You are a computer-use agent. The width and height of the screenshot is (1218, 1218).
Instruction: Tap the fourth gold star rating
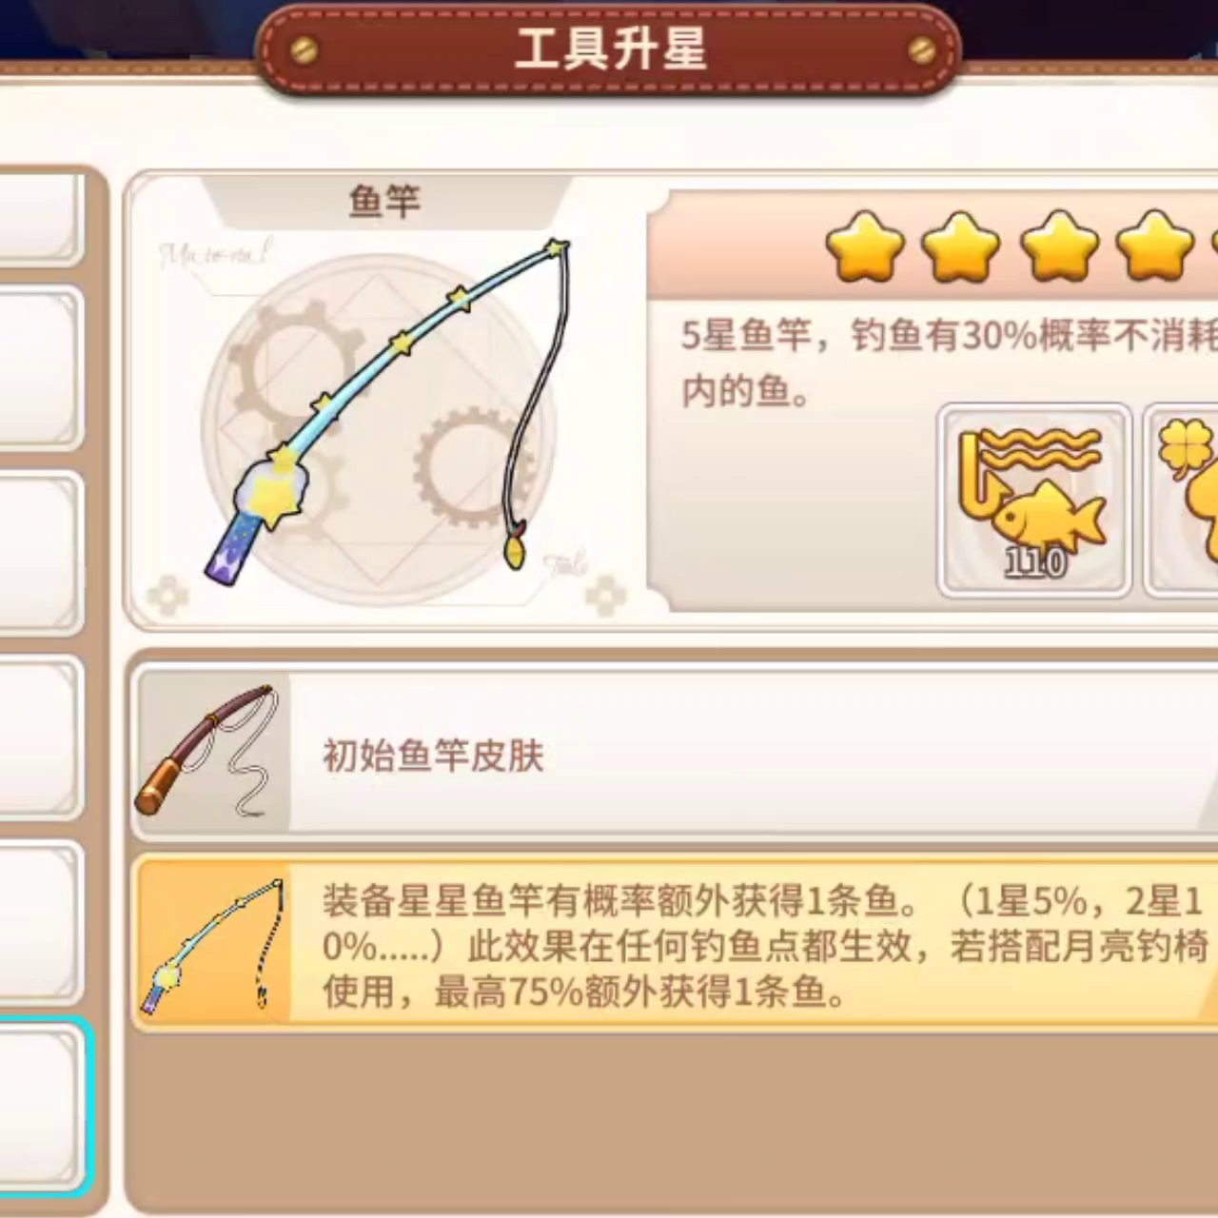pos(1155,246)
